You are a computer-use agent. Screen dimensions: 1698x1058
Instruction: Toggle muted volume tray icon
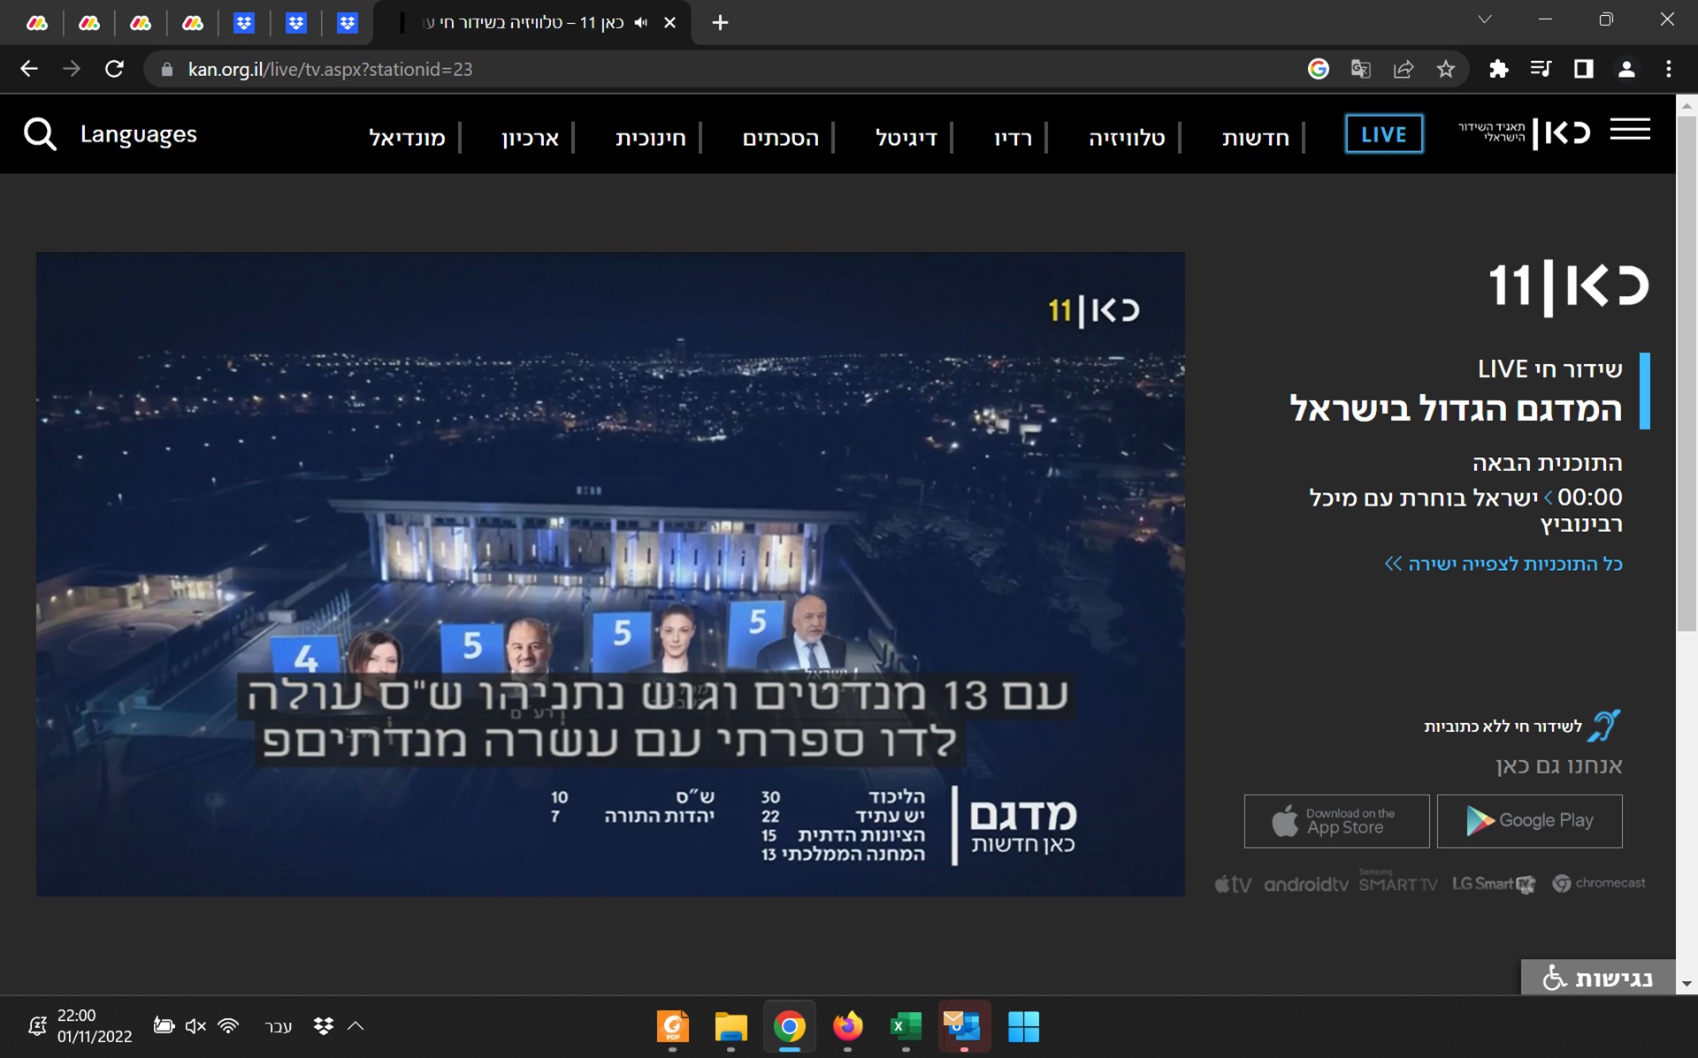coord(195,1026)
